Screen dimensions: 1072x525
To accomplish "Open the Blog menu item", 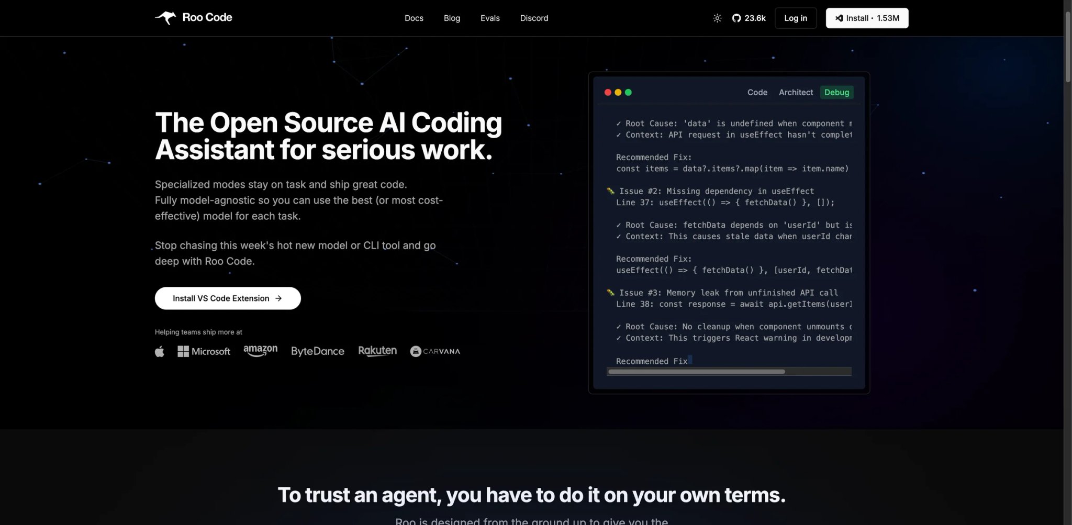I will [452, 18].
